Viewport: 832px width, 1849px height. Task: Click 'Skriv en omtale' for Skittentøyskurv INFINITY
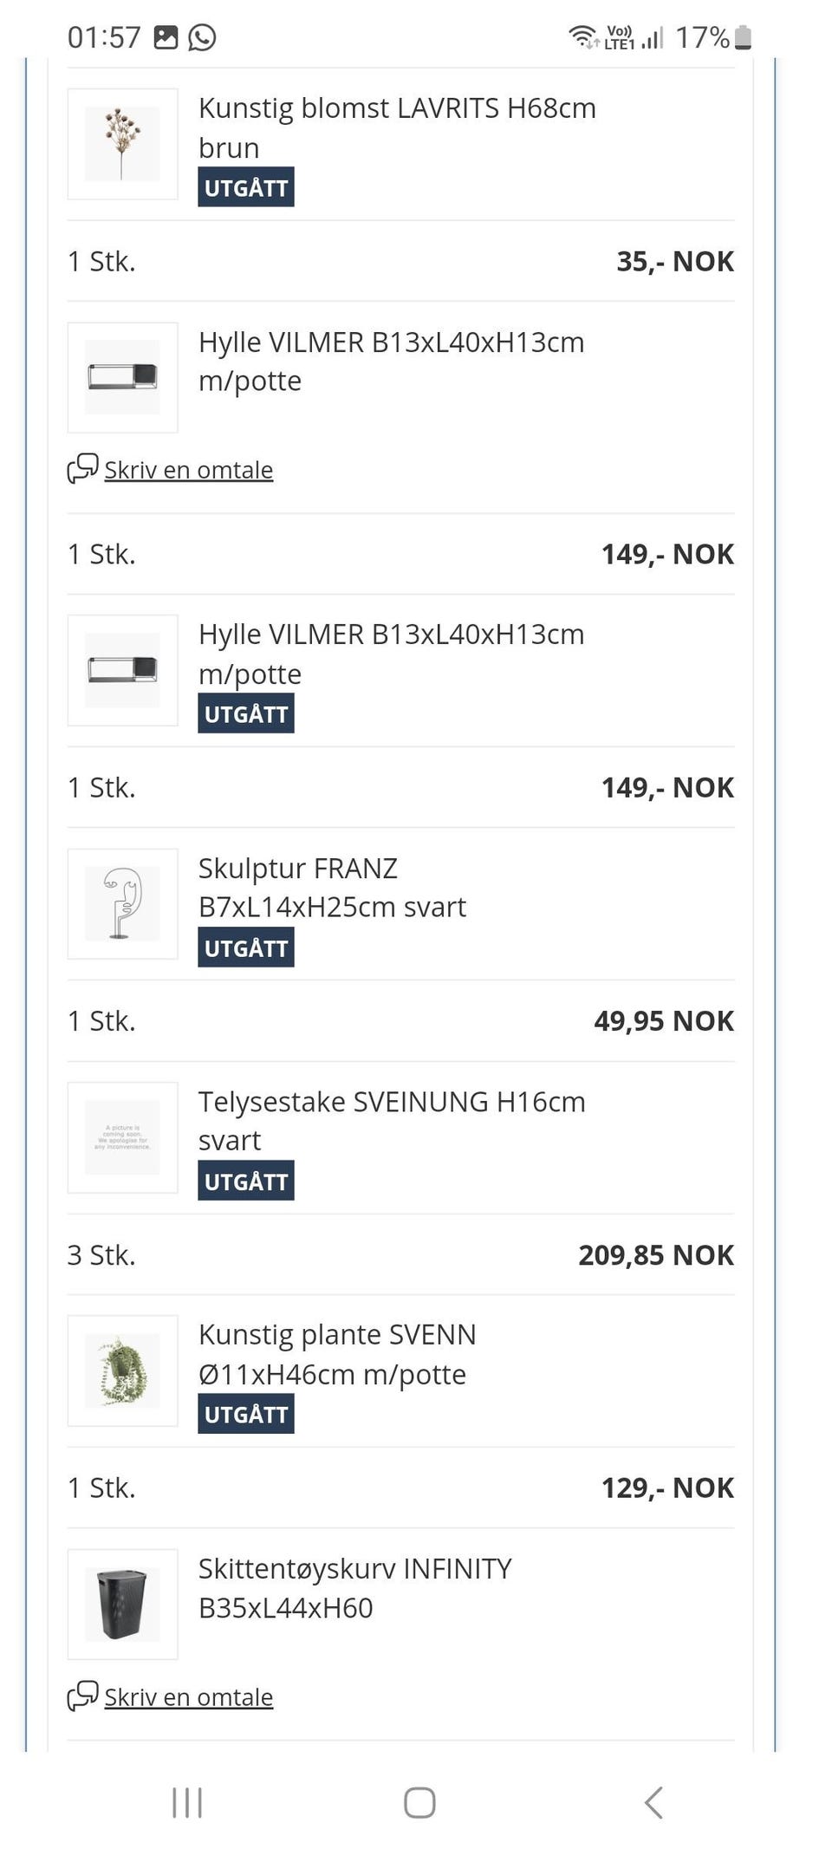(x=189, y=1697)
